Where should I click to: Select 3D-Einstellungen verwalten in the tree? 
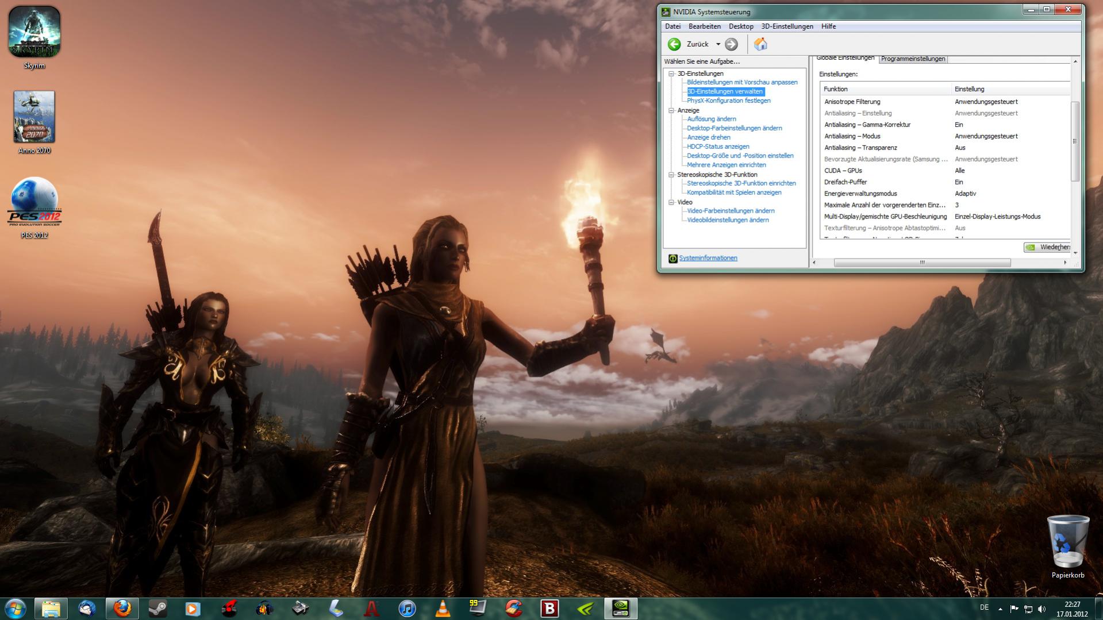coord(725,91)
